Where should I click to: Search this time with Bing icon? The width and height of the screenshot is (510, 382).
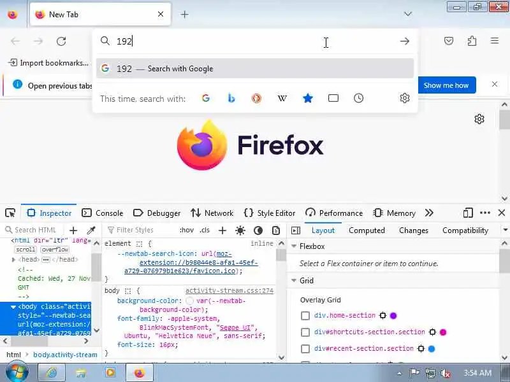click(231, 98)
